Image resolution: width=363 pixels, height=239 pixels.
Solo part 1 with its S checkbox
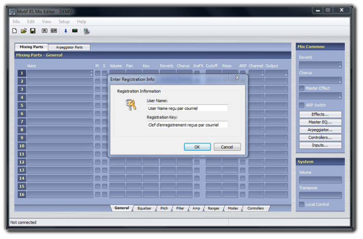coord(105,73)
